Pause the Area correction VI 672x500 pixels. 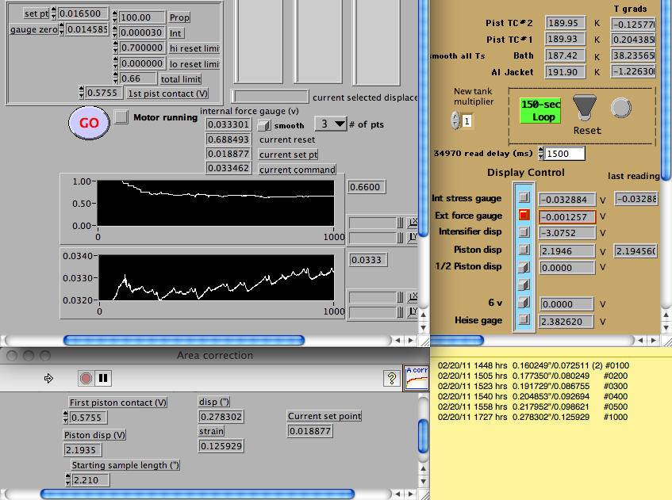[103, 379]
